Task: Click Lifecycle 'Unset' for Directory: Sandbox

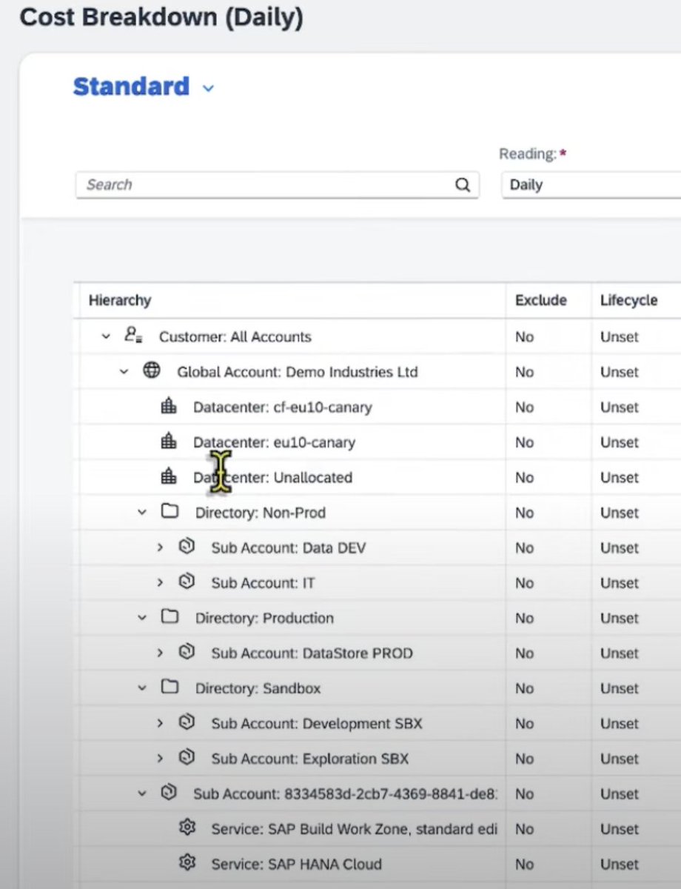Action: pos(620,688)
